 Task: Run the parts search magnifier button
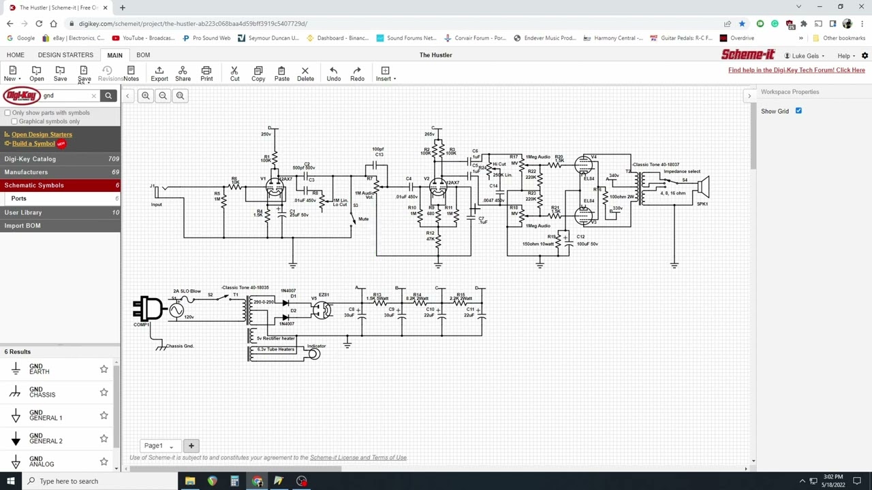point(108,96)
